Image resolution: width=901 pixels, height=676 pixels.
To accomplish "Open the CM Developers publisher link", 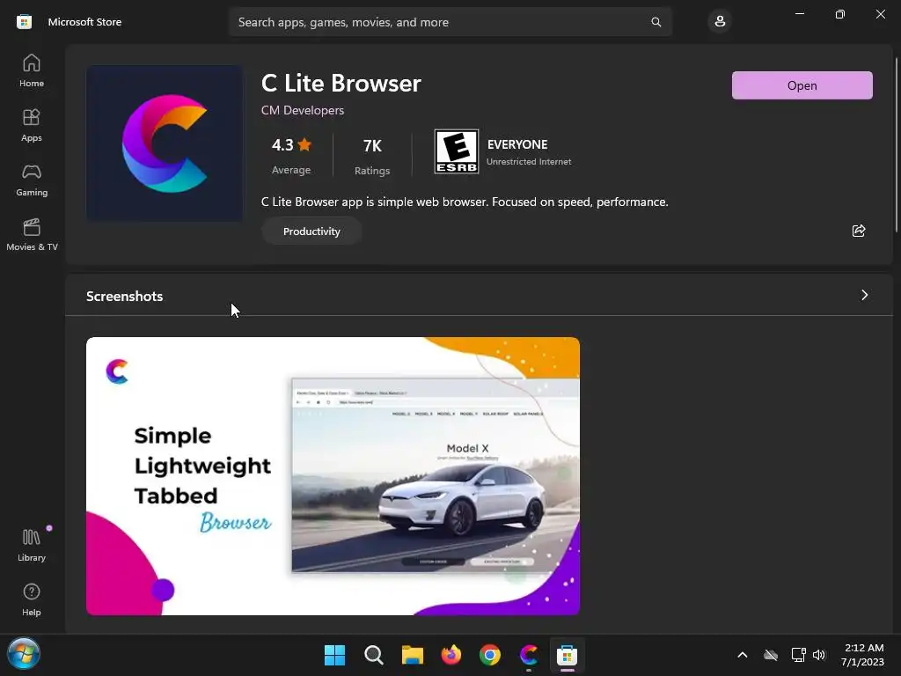I will coord(303,110).
